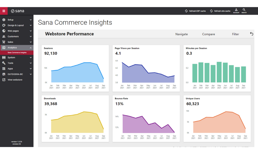Image resolution: width=258 pixels, height=154 pixels.
Task: Click the Page Views value 4.1
Action: pyautogui.click(x=118, y=53)
